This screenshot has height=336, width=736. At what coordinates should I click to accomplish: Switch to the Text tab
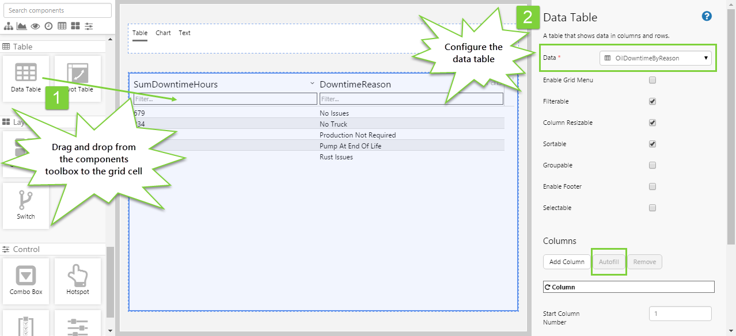[x=184, y=33]
